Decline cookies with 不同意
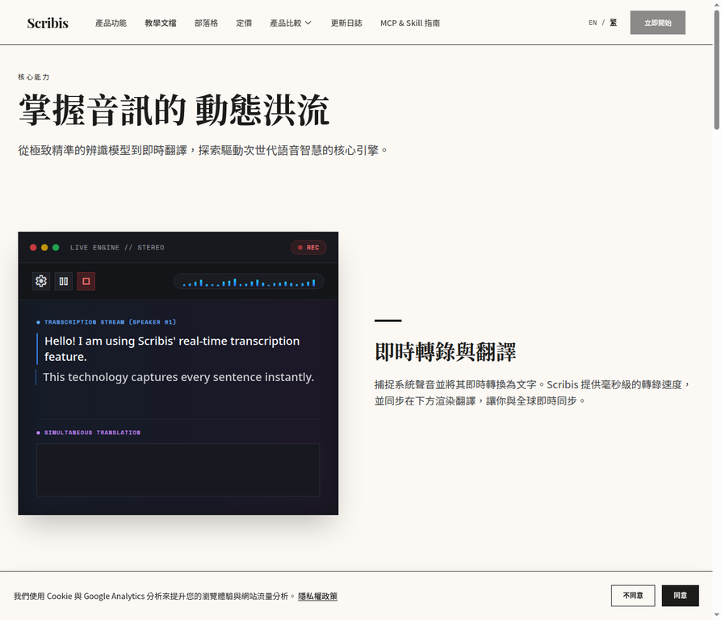The width and height of the screenshot is (721, 620). tap(633, 596)
